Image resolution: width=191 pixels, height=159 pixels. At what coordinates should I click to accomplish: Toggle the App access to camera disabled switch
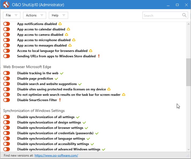[x=7, y=34]
